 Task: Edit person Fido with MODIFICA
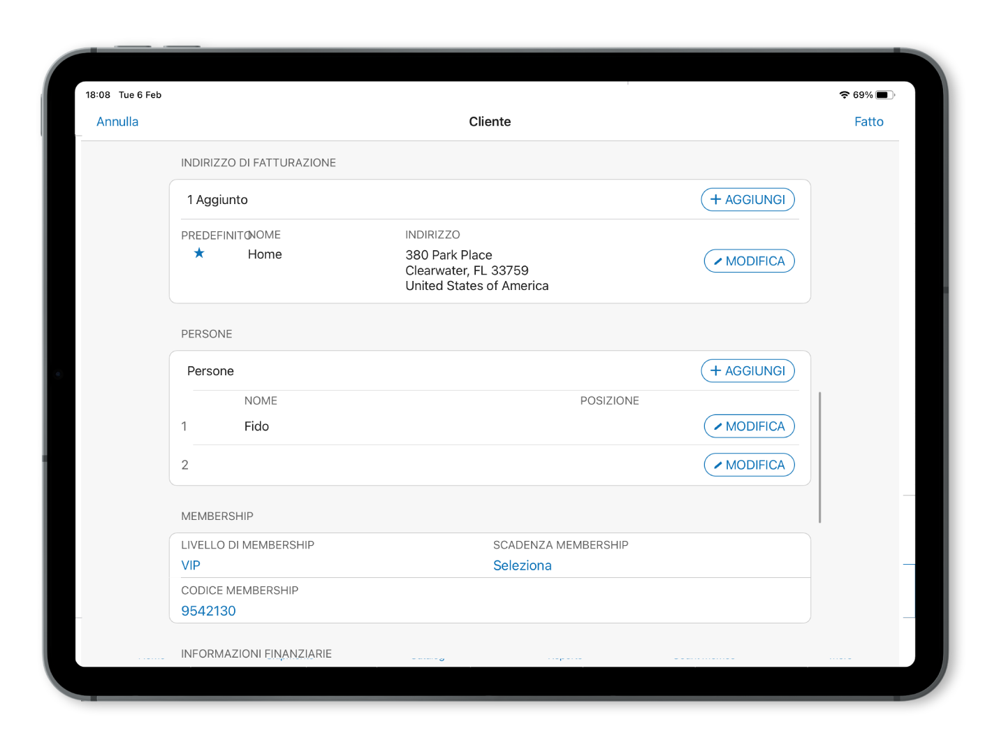[x=749, y=426]
